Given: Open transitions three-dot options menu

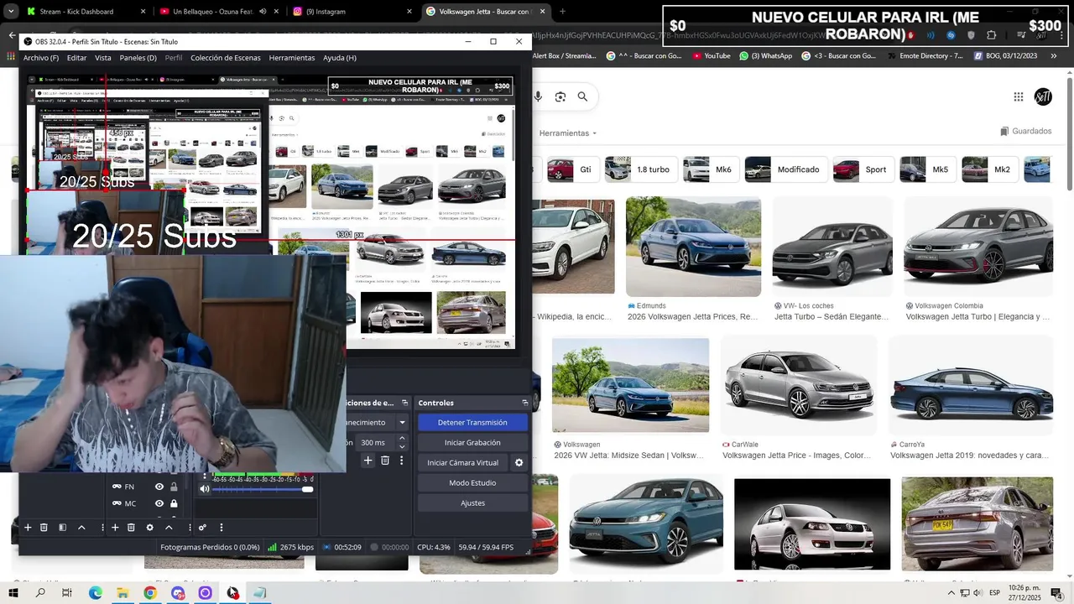Looking at the screenshot, I should pyautogui.click(x=402, y=461).
